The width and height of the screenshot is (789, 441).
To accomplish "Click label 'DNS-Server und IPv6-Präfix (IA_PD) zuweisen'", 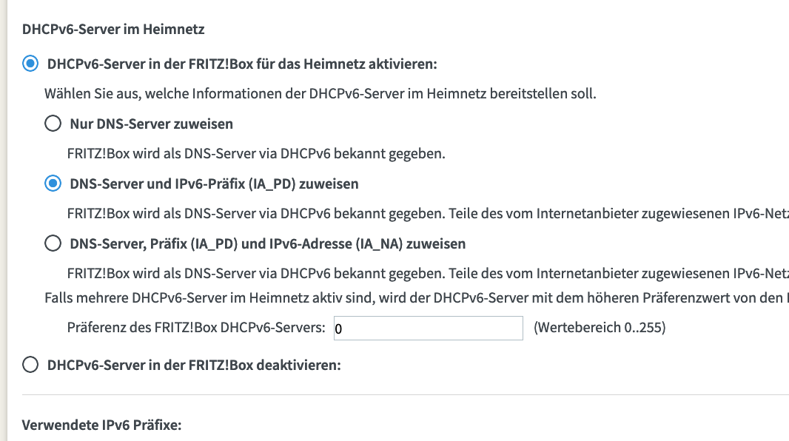I will (x=214, y=184).
